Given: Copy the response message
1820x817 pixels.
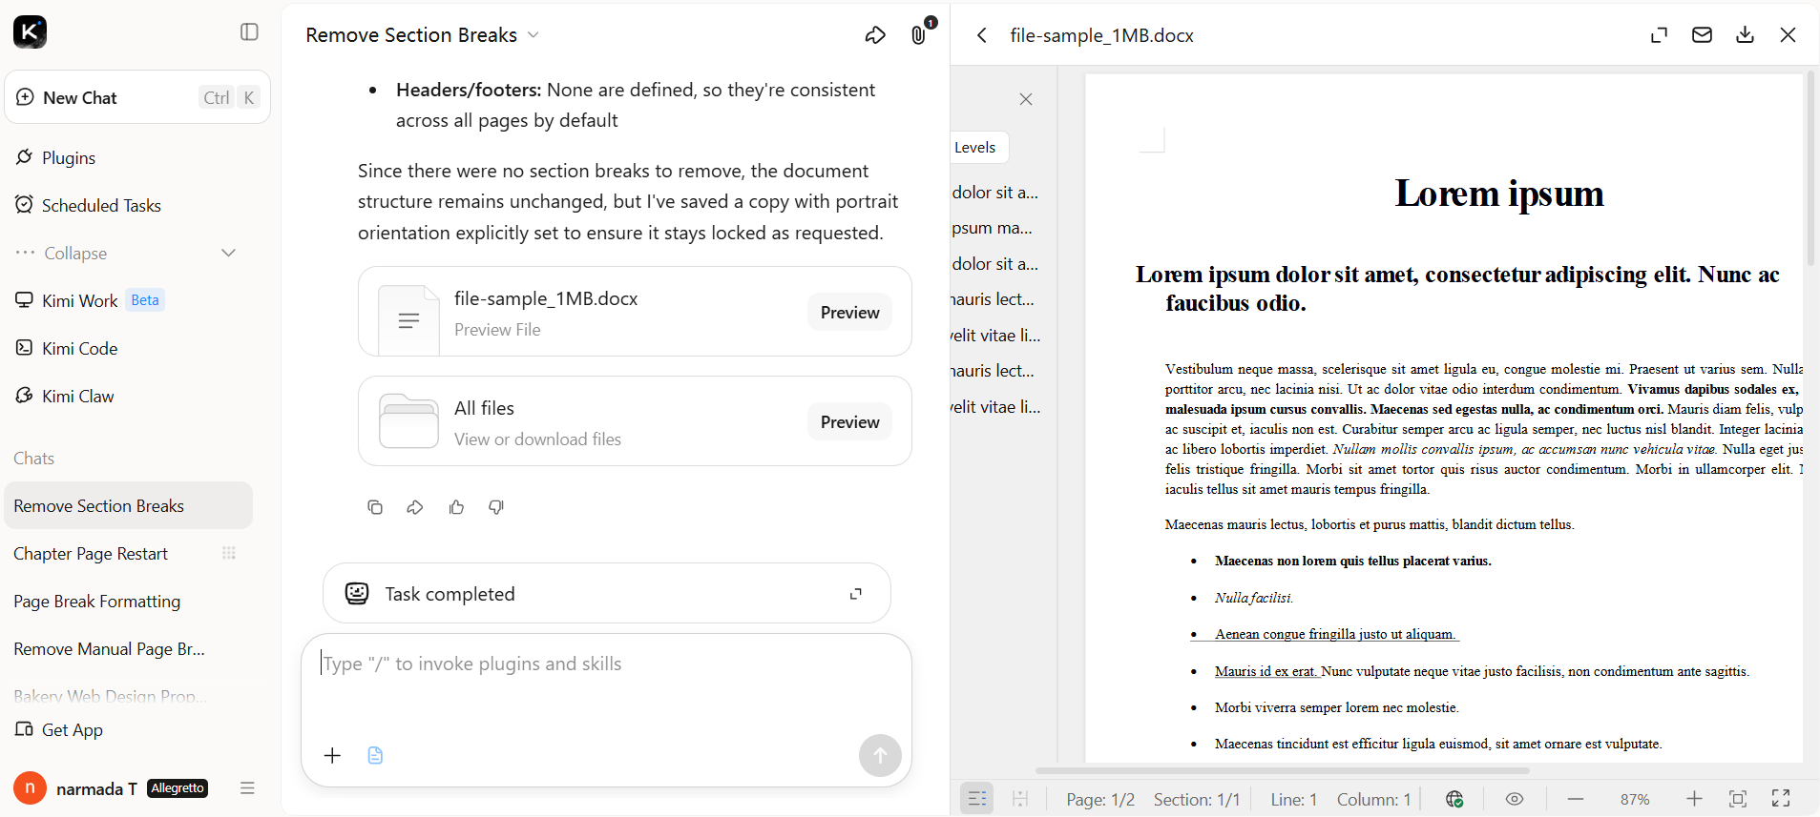Looking at the screenshot, I should pos(375,507).
